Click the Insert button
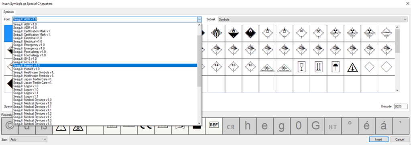Screen dimensions: 411x145 [x=378, y=139]
